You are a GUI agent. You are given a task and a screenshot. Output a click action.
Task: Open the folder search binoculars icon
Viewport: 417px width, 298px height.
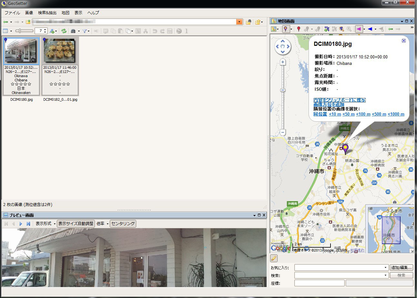[x=248, y=22]
